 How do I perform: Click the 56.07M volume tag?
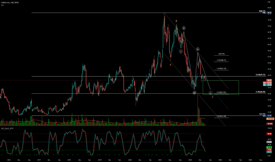pos(270,124)
